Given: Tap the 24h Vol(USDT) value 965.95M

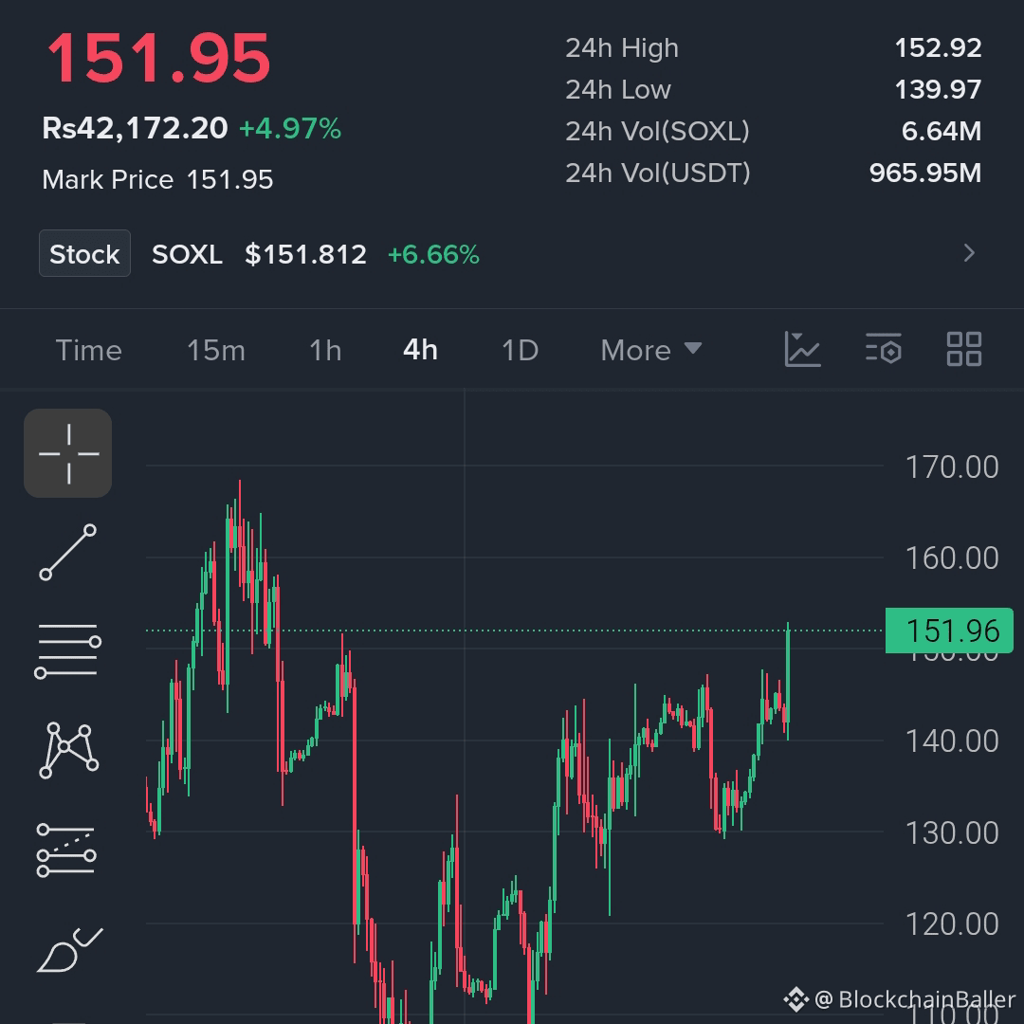Looking at the screenshot, I should click(x=925, y=174).
